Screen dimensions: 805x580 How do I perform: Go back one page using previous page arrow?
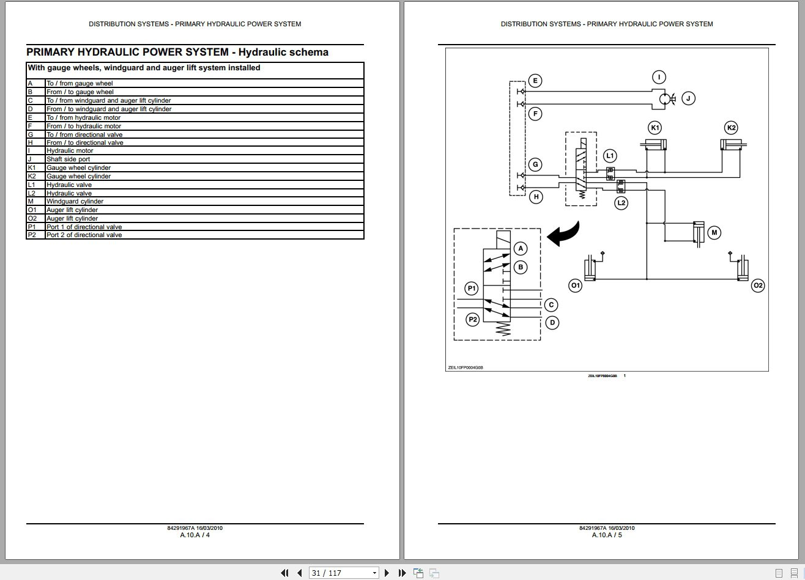pyautogui.click(x=299, y=573)
